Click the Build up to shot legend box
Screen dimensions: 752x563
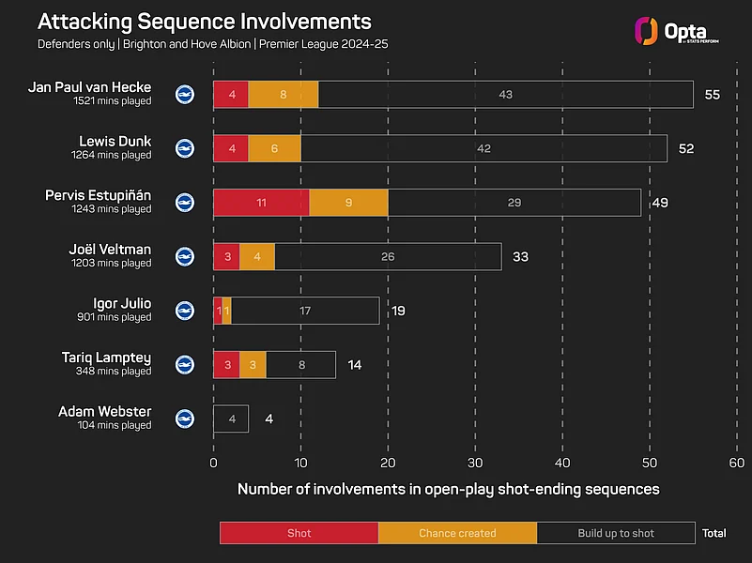tap(616, 533)
